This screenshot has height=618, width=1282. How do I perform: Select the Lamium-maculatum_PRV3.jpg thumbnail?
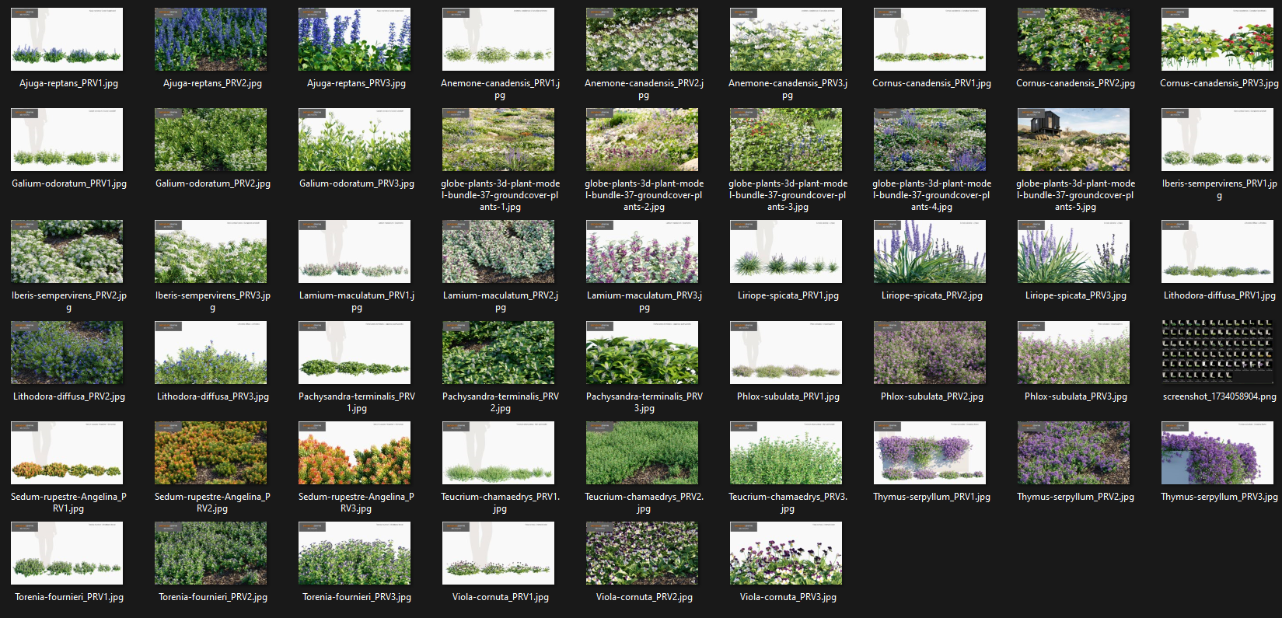point(642,252)
